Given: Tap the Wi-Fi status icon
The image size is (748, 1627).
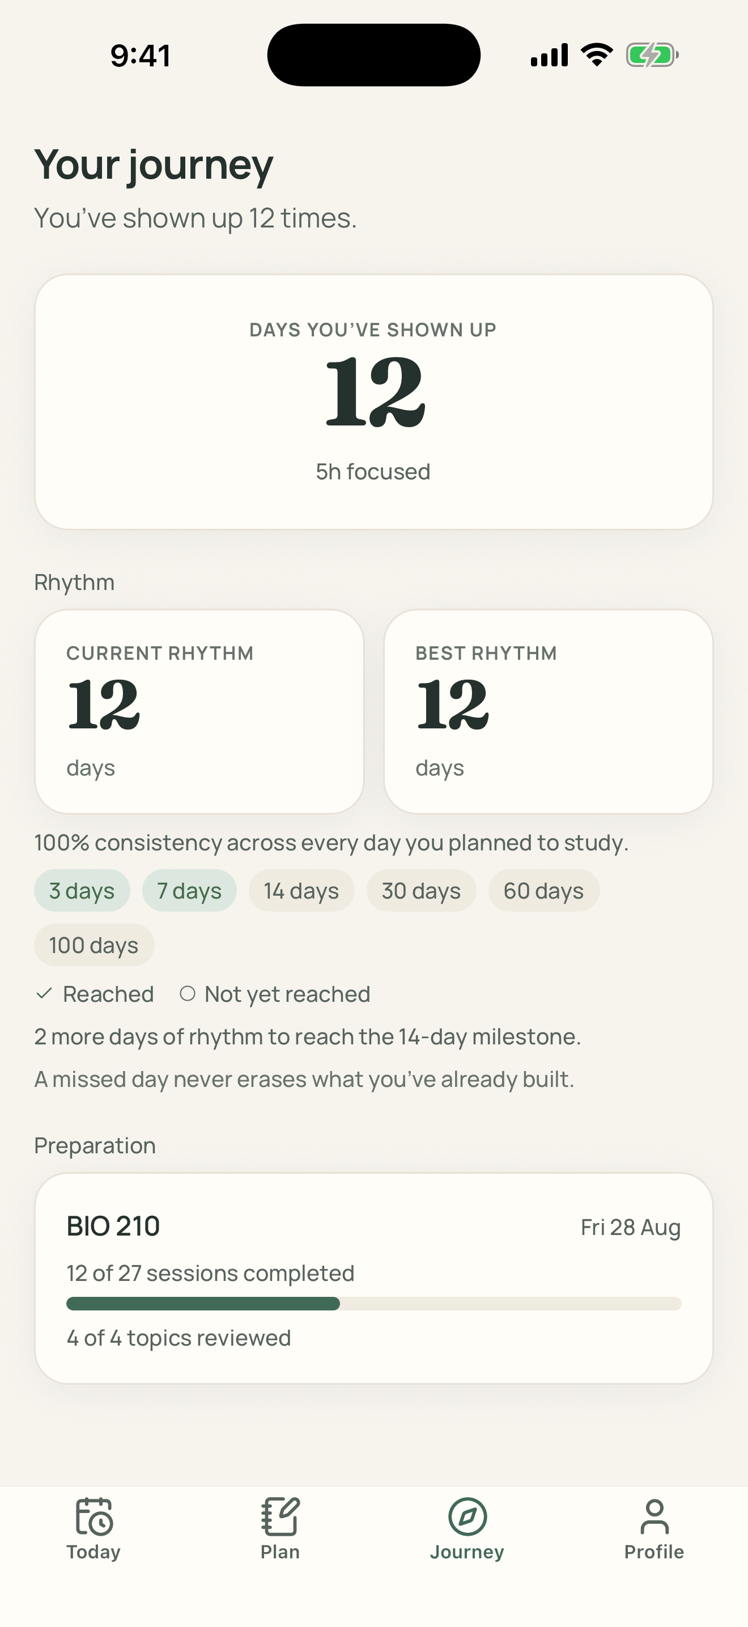Looking at the screenshot, I should pos(597,55).
